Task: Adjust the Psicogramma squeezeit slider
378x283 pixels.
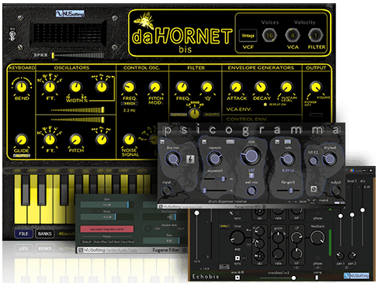Action: pos(215,178)
